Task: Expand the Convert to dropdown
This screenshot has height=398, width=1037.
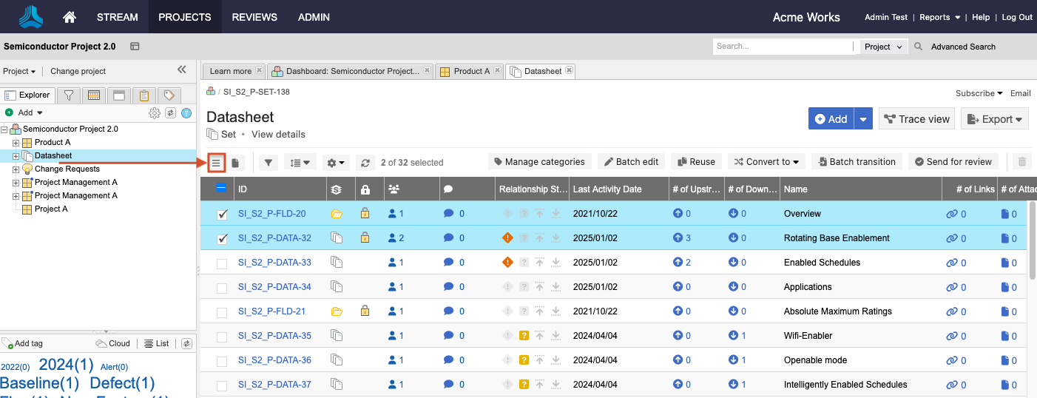Action: point(767,162)
